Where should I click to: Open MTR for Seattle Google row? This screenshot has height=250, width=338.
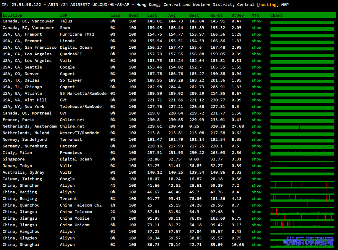click(x=256, y=67)
